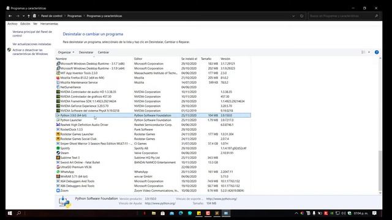Show hidden system tray icons chevron
The image size is (392, 220).
[296, 213]
